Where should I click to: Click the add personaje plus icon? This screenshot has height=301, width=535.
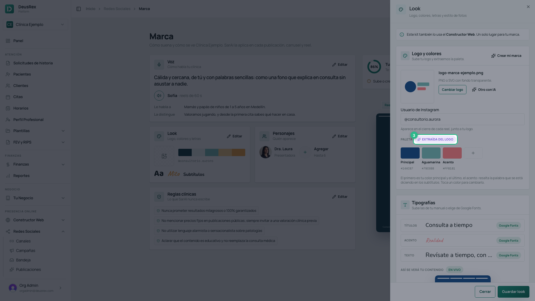click(x=305, y=152)
